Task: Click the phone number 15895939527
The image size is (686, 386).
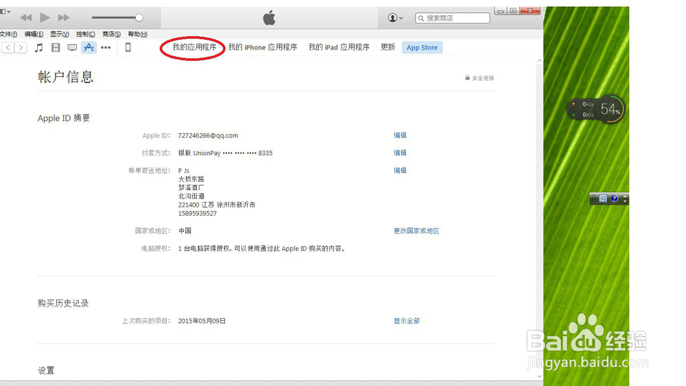Action: pyautogui.click(x=198, y=214)
